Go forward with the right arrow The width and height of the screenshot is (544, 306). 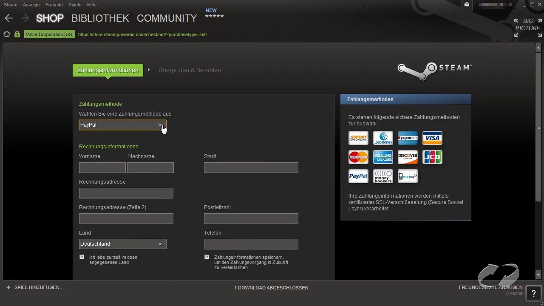tap(25, 18)
